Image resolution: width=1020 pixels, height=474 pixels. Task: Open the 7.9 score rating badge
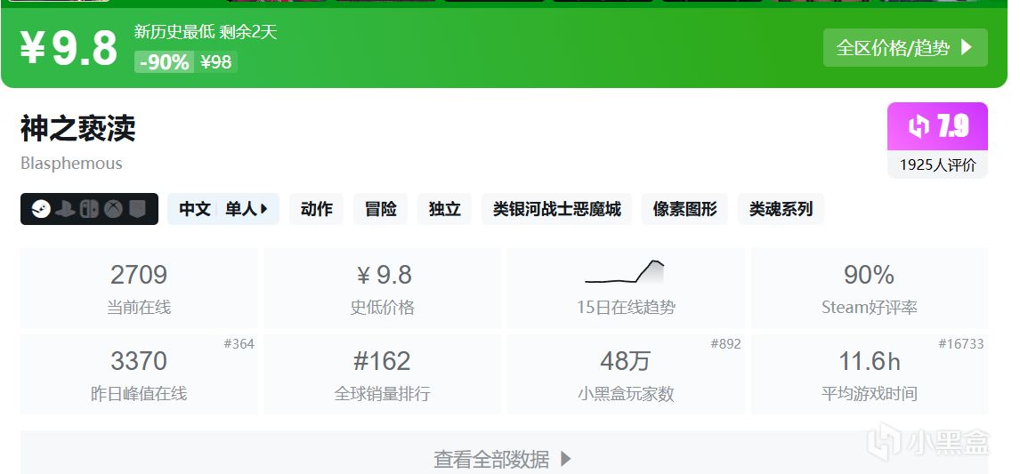pyautogui.click(x=937, y=126)
